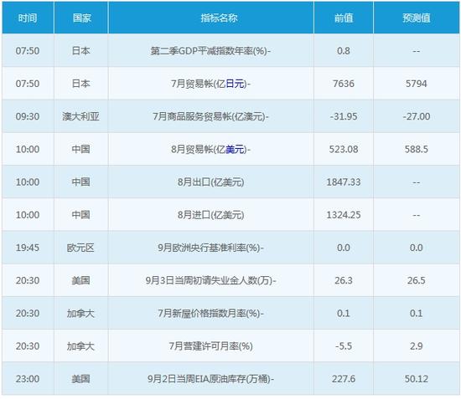461x399 pixels.
Task: Click the -- forecast in 8月出口 row
Action: 417,182
